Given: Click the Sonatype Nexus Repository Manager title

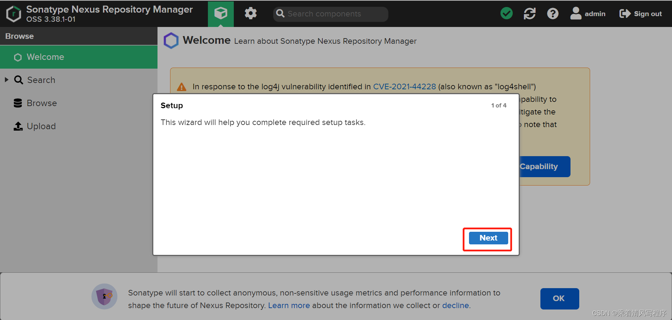Looking at the screenshot, I should pyautogui.click(x=110, y=9).
